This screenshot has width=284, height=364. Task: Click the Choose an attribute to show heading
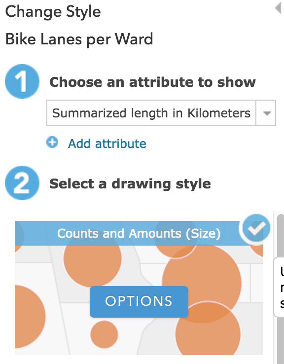click(152, 82)
